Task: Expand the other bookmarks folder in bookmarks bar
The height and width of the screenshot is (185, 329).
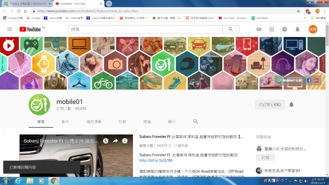Action: [x=318, y=18]
